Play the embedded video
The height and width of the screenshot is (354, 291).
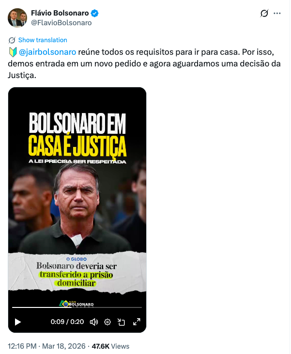pos(18,322)
